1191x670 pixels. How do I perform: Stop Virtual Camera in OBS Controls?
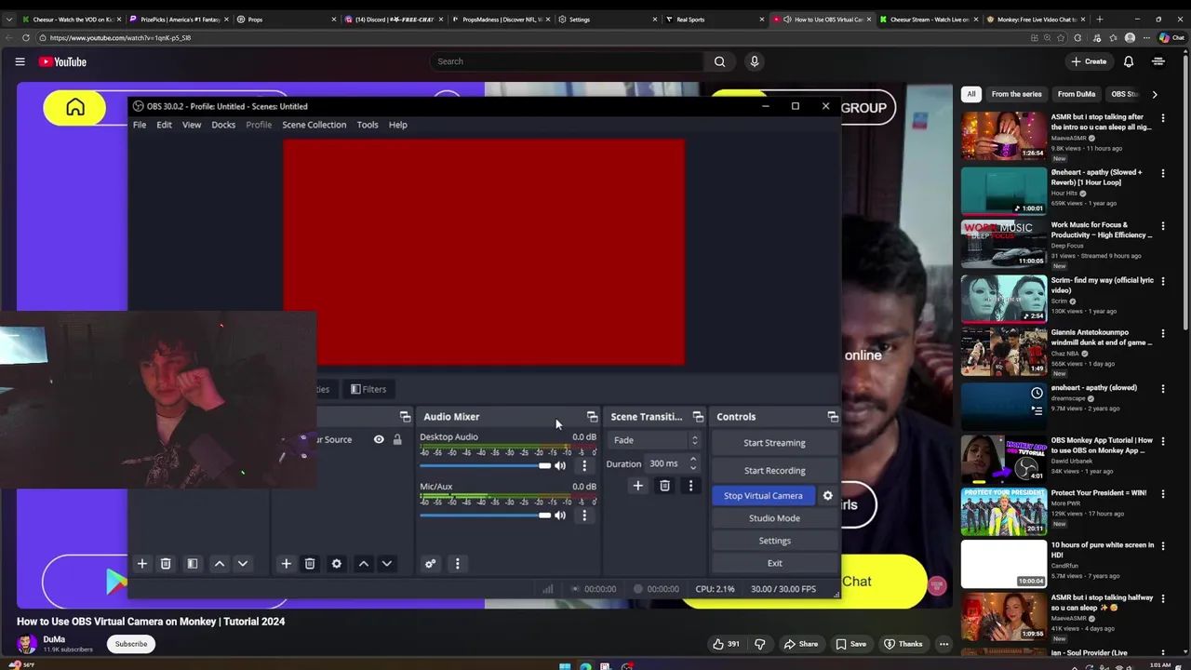point(763,496)
